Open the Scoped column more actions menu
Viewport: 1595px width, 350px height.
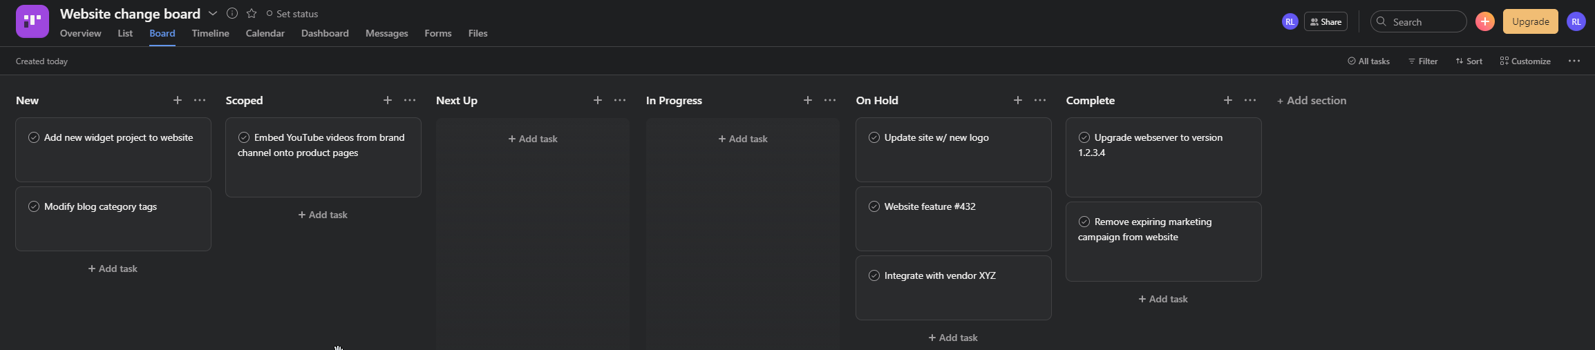pos(410,100)
